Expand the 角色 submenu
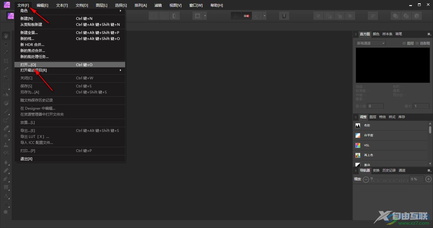 [70, 11]
